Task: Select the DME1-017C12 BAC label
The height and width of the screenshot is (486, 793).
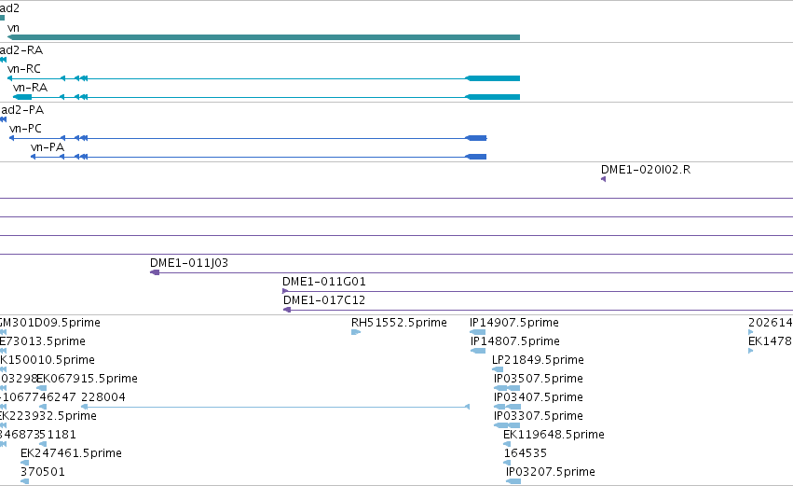Action: (x=324, y=300)
